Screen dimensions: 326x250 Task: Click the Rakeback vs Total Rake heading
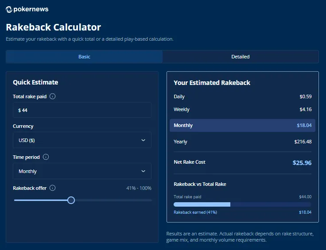[200, 184]
